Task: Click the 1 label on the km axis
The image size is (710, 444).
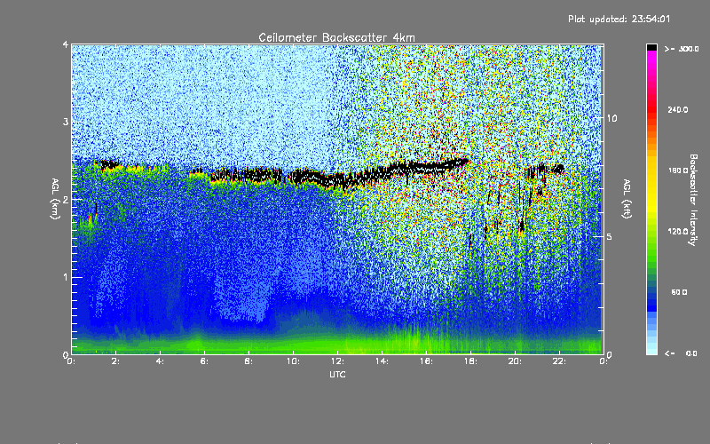Action: [66, 277]
